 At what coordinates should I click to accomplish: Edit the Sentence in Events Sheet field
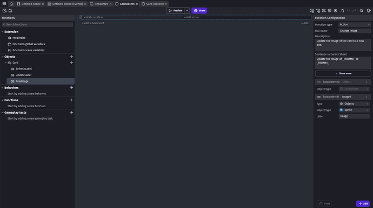343,63
